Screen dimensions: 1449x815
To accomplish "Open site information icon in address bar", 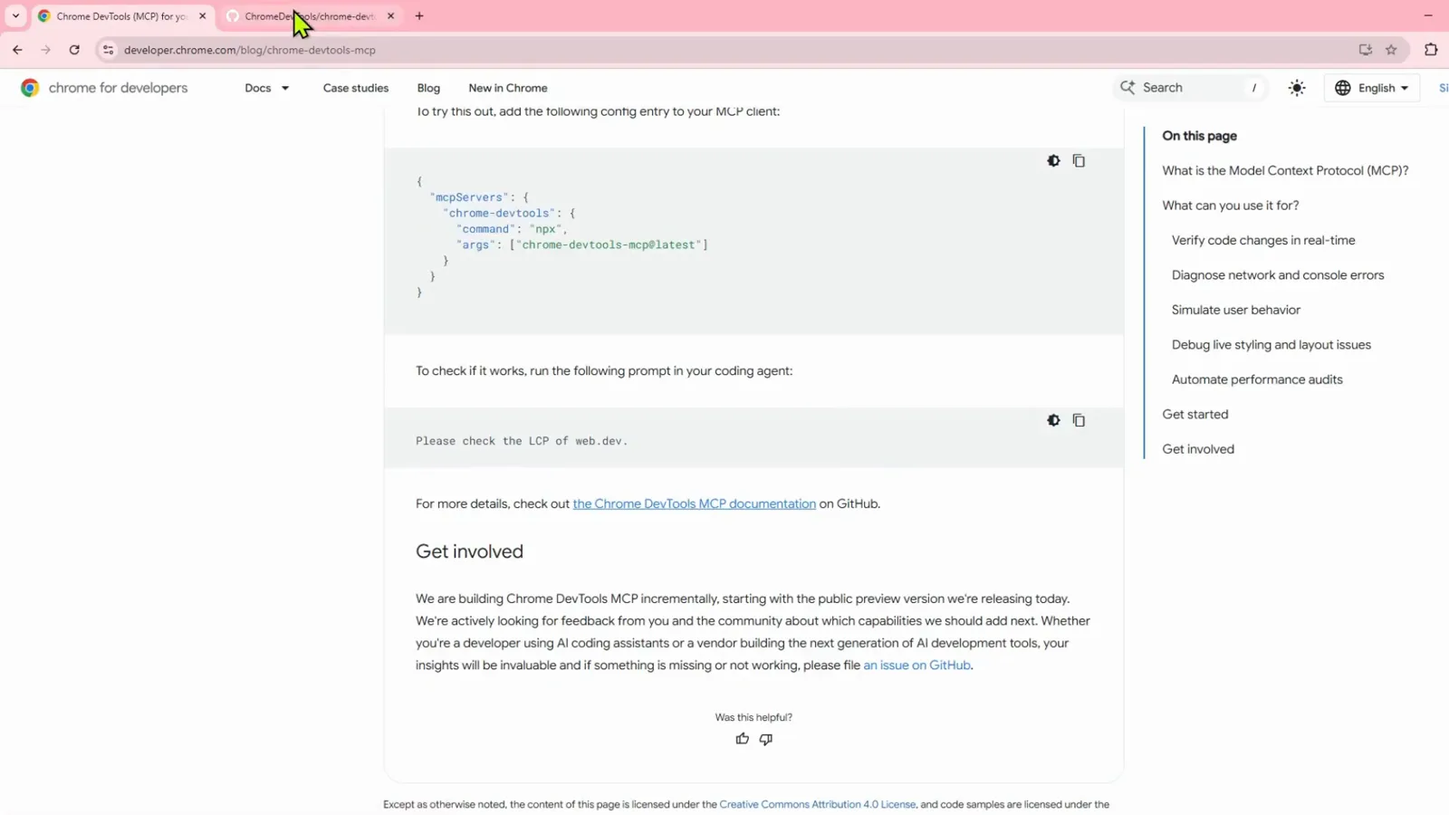I will coord(108,50).
